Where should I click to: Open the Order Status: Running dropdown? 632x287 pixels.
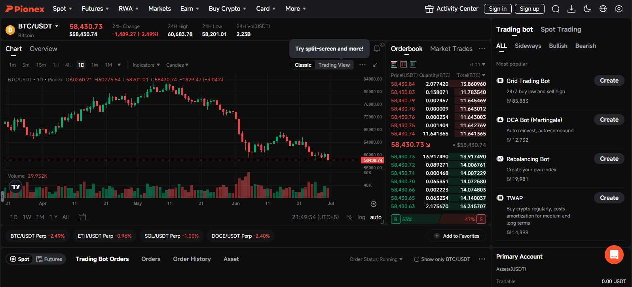(x=376, y=259)
